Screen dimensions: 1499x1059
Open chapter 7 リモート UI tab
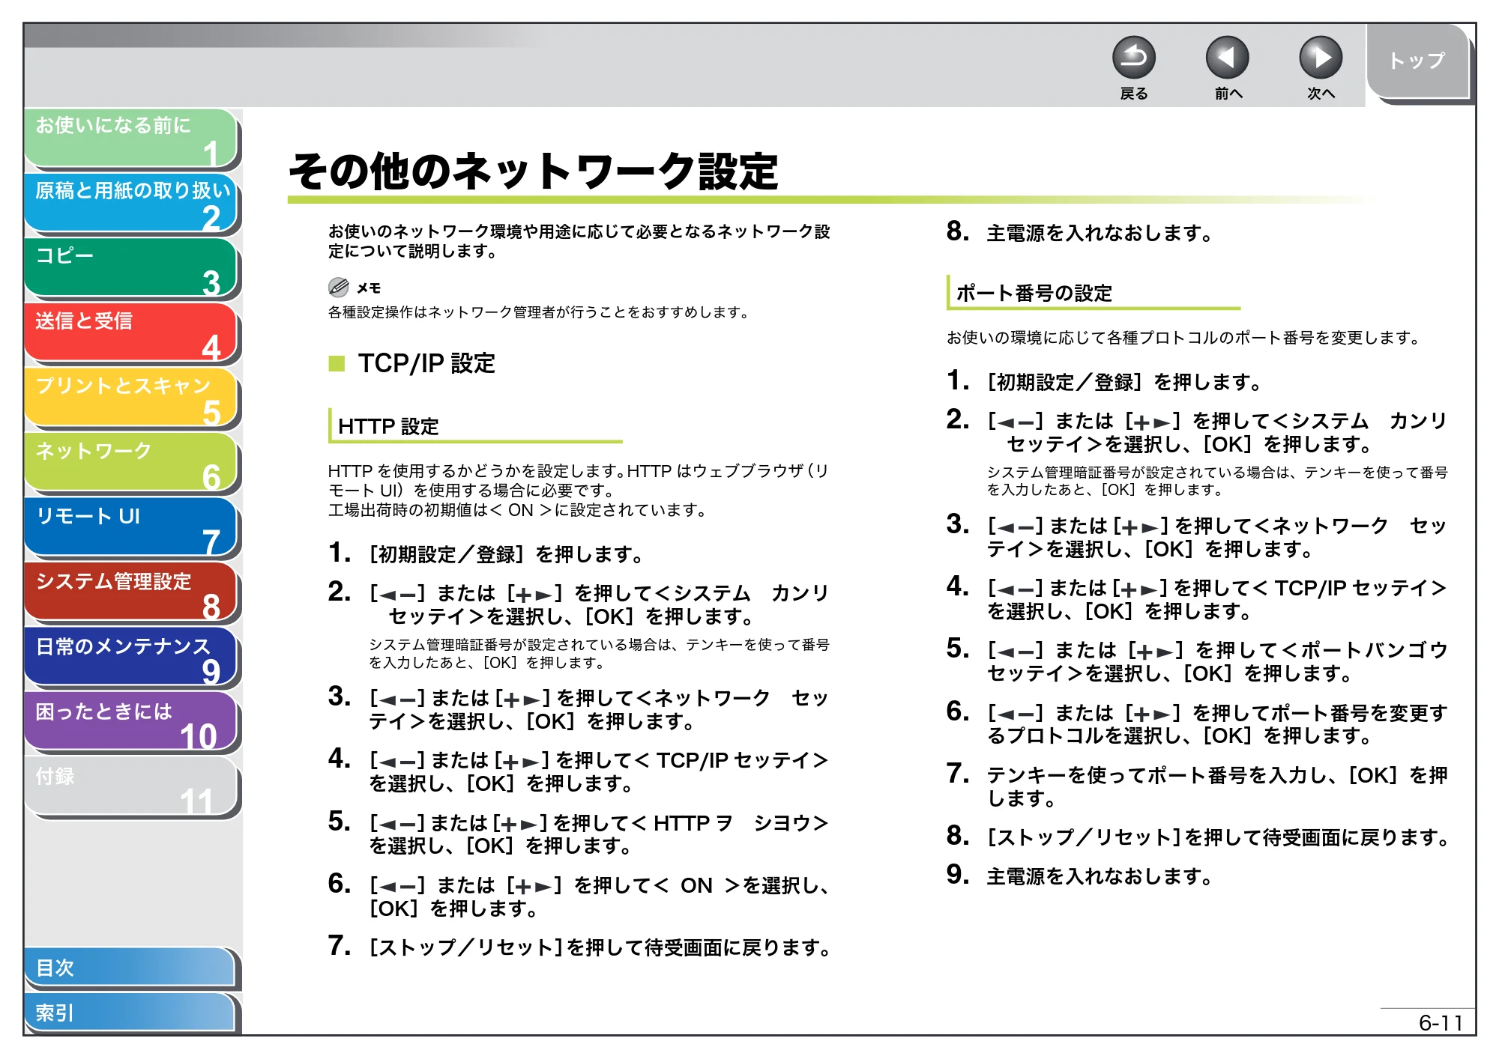[131, 529]
